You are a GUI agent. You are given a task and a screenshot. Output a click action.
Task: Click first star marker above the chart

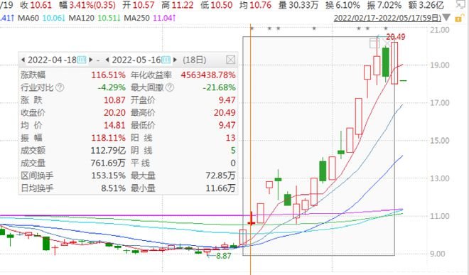[x=252, y=28]
